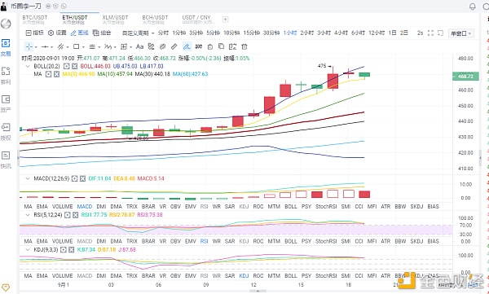Viewport: 489px width, 294px height.
Task: Click the 2s refresh interval label
Action: pos(420,33)
